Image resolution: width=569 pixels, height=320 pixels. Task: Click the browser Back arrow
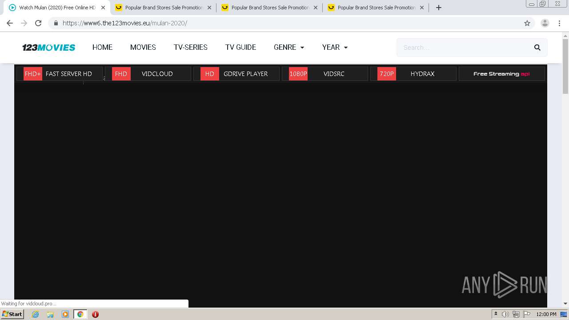[x=10, y=23]
